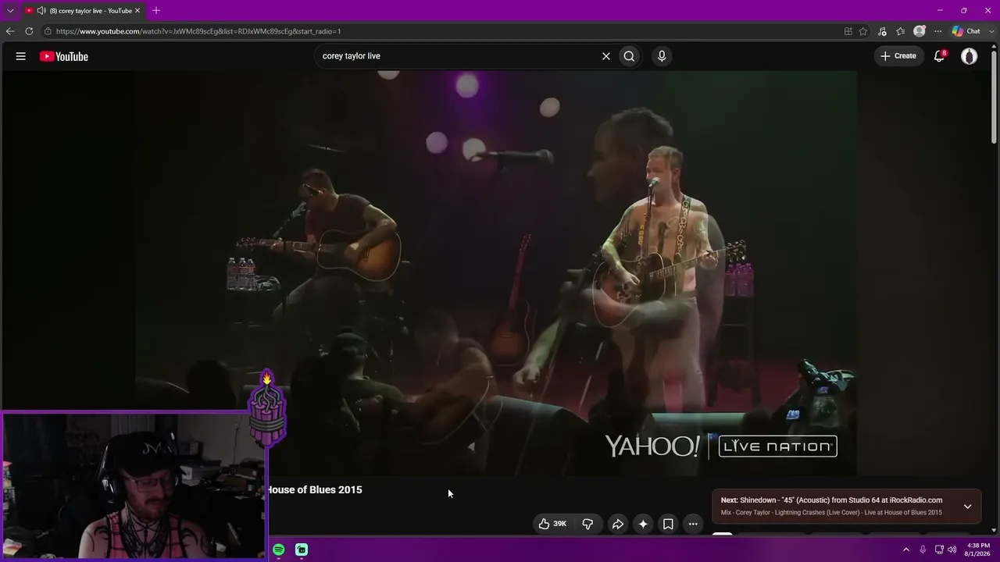Expand the browser tab search dropdown
Screen dimensions: 1000x562
pos(10,11)
